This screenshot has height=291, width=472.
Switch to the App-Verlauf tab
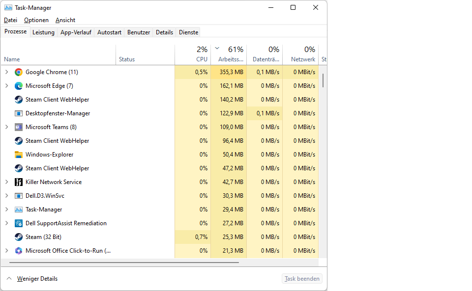coord(76,32)
